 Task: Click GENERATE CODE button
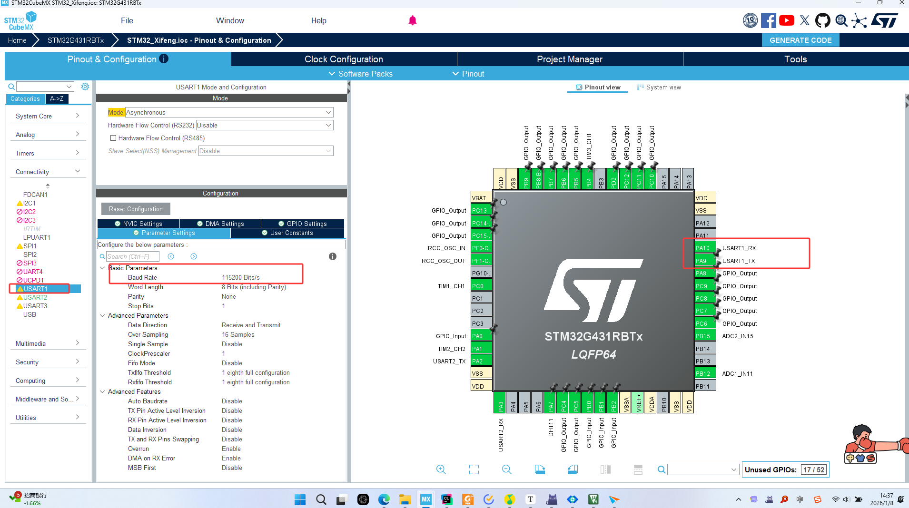click(800, 40)
